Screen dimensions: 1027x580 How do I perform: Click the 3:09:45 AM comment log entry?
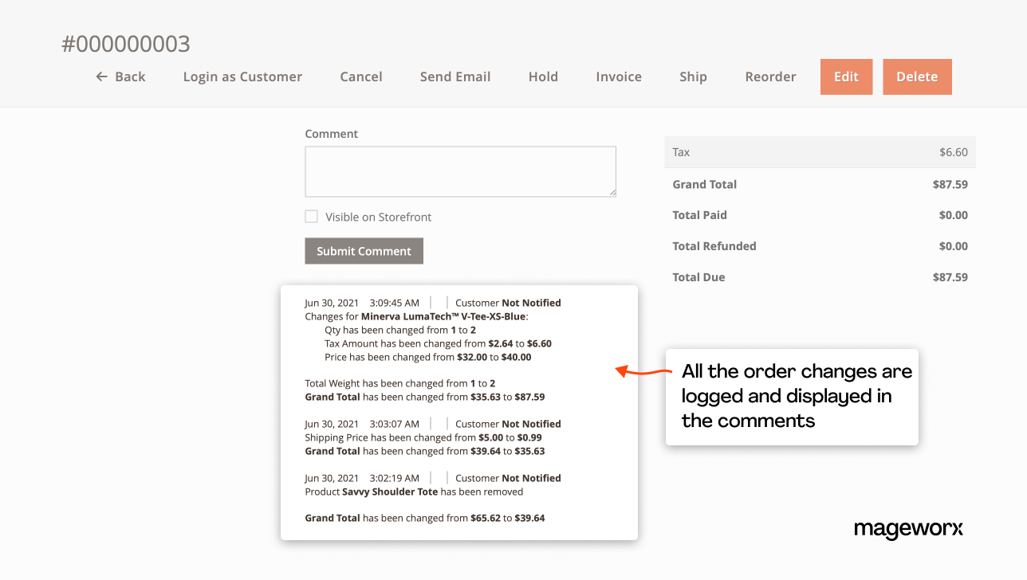click(394, 303)
